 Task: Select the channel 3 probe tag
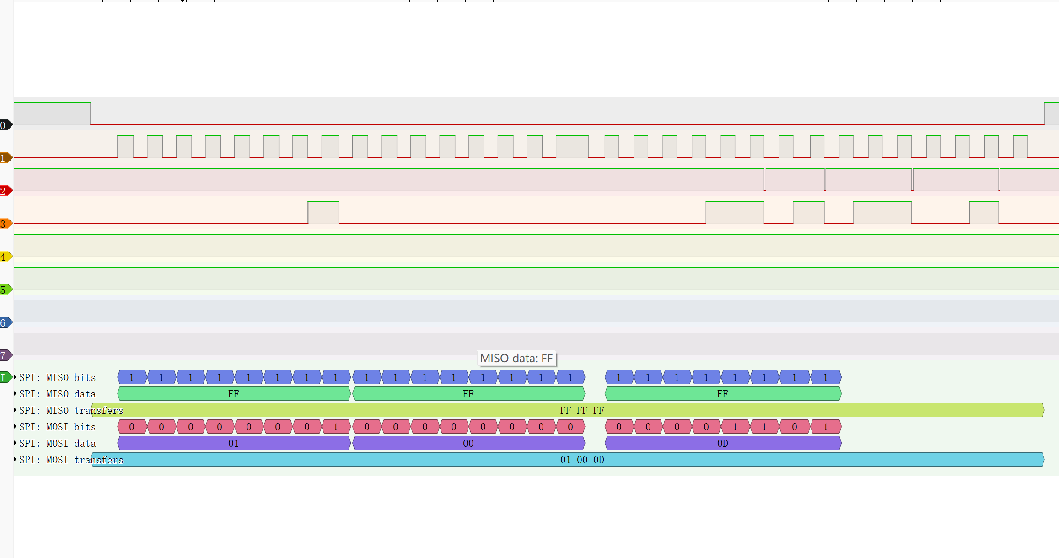coord(5,224)
